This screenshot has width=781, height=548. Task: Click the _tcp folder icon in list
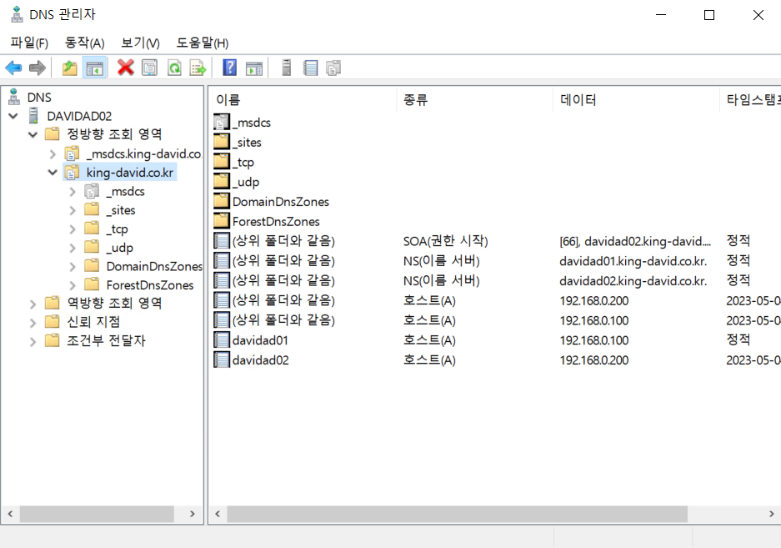coord(222,162)
